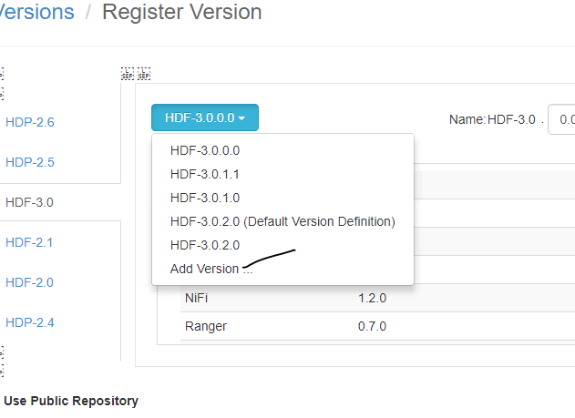Open the HDF-3.0.0.0 version dropdown button

(205, 117)
